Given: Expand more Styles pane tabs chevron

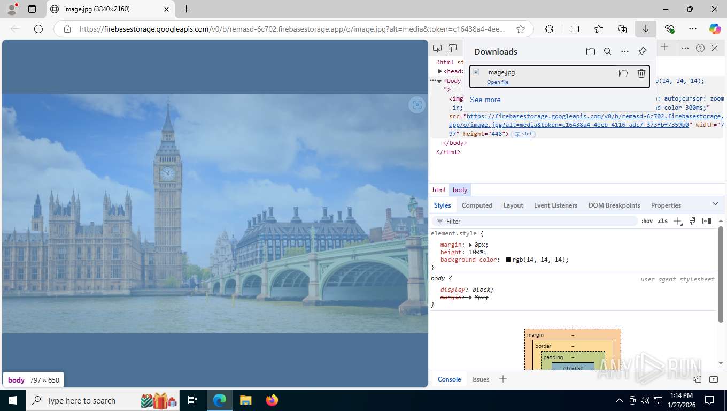Looking at the screenshot, I should click(715, 204).
